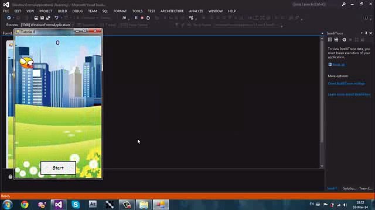
Task: Open the TEST menu
Action: click(151, 11)
